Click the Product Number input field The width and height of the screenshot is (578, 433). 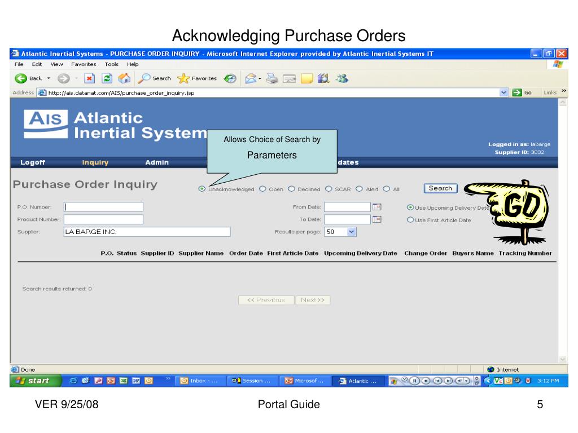tap(104, 219)
